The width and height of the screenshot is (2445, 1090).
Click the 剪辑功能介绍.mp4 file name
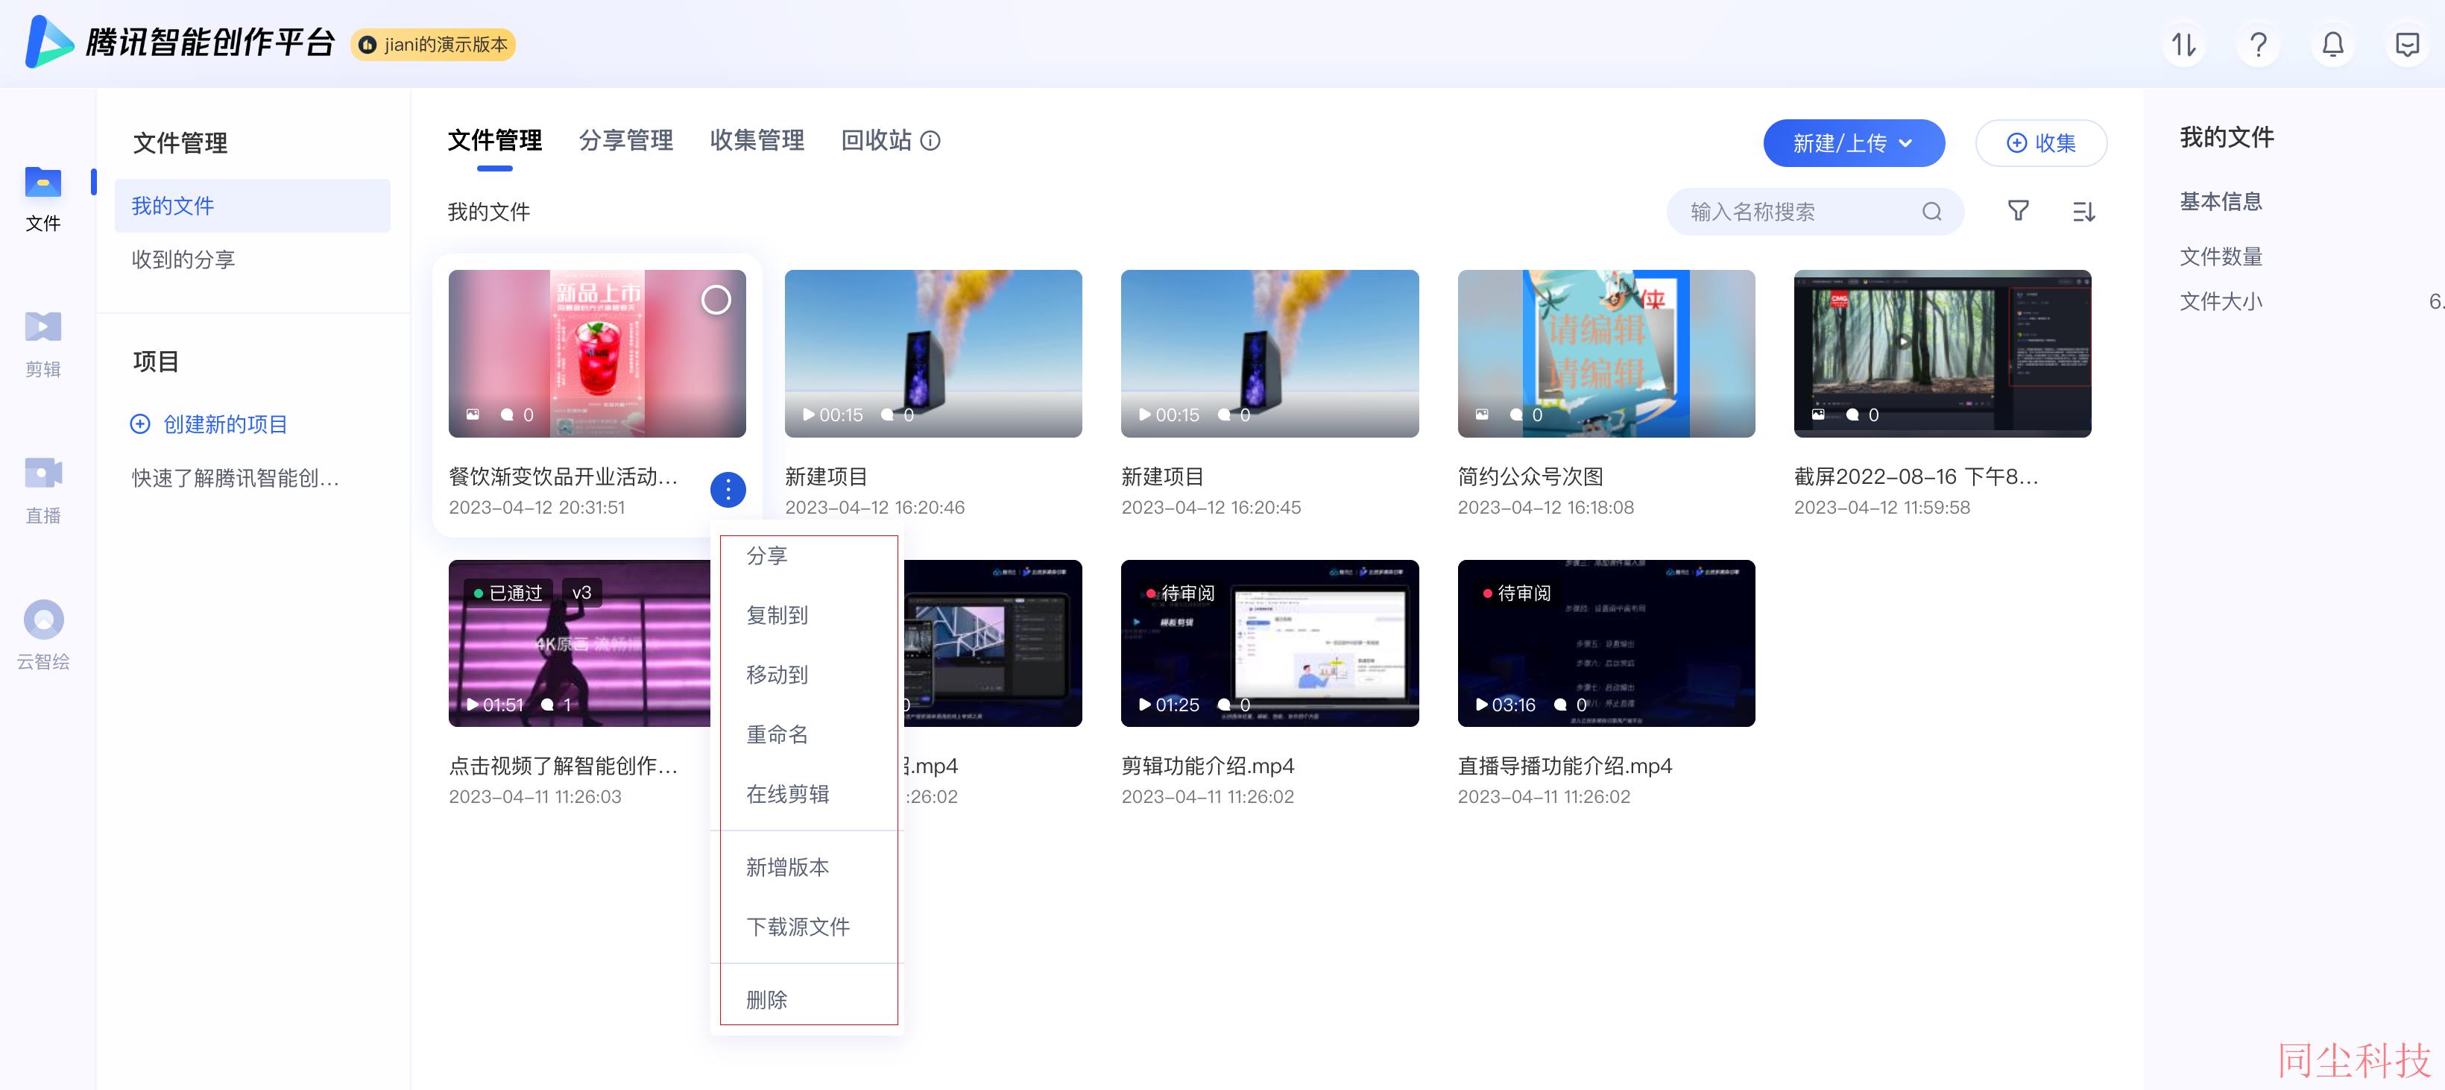1208,766
